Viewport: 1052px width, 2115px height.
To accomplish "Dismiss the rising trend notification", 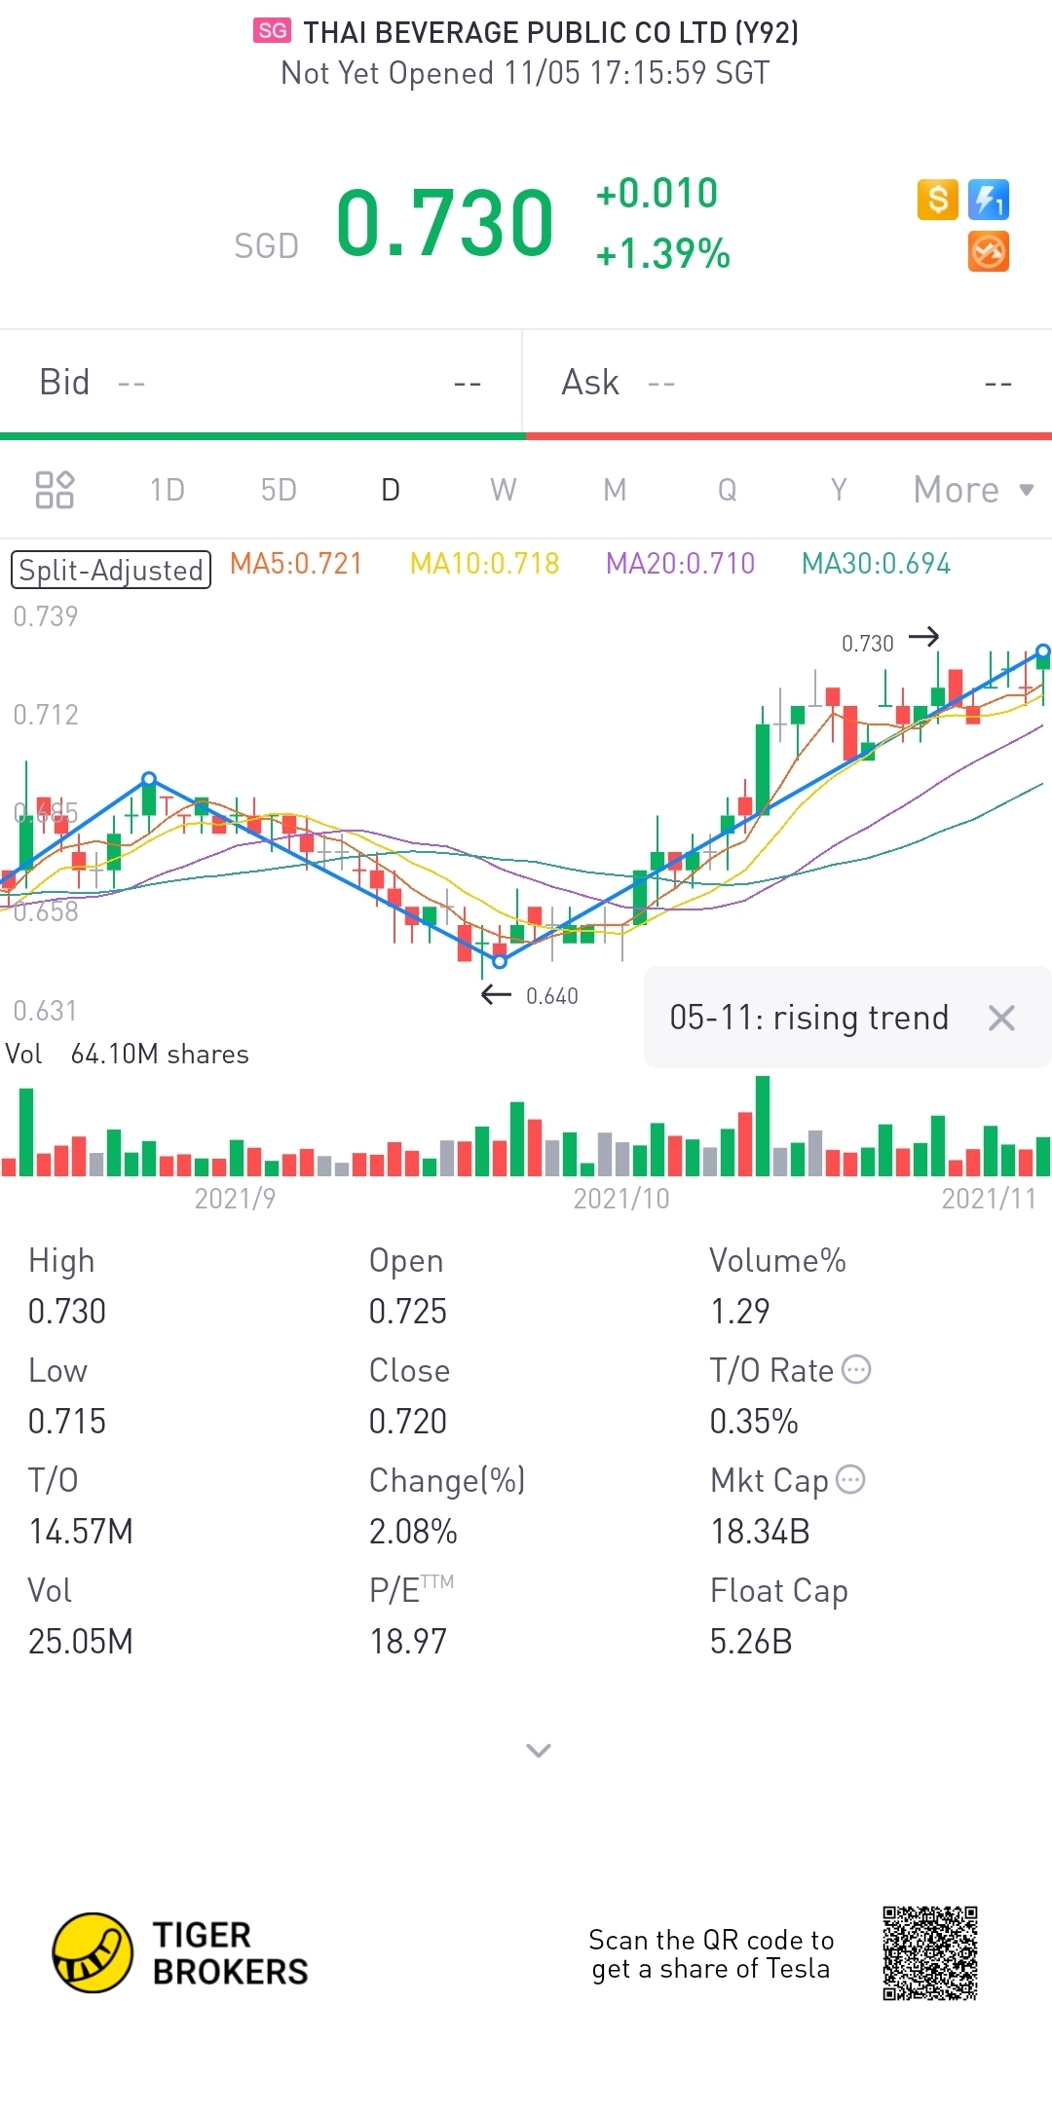I will click(x=1001, y=1018).
